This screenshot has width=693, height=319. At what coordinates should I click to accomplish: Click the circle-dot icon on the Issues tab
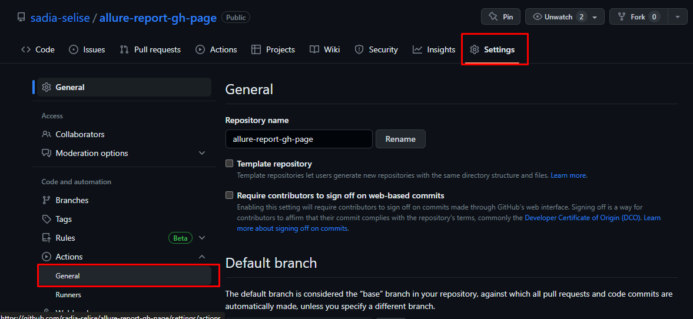tap(74, 49)
